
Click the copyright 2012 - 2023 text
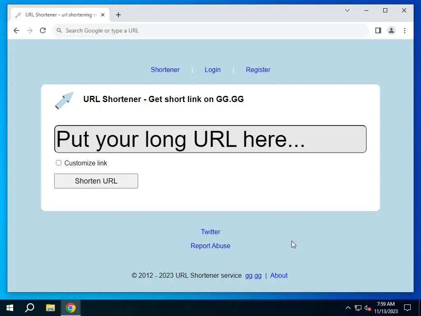coord(186,276)
